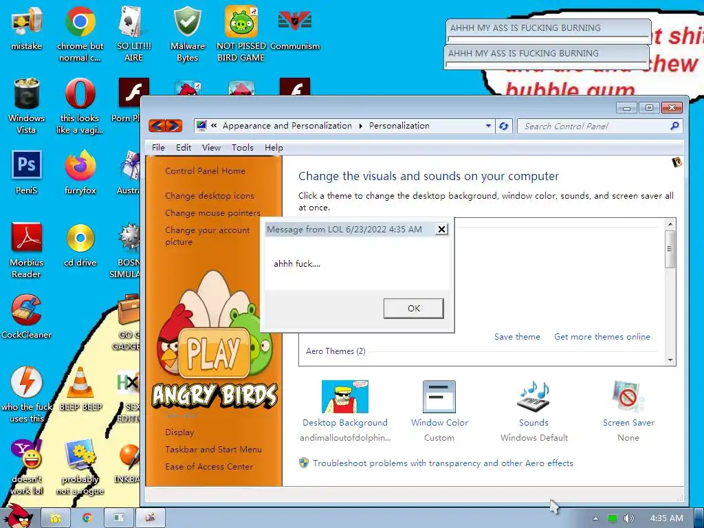Open Display in the sidebar
The image size is (704, 528).
179,432
